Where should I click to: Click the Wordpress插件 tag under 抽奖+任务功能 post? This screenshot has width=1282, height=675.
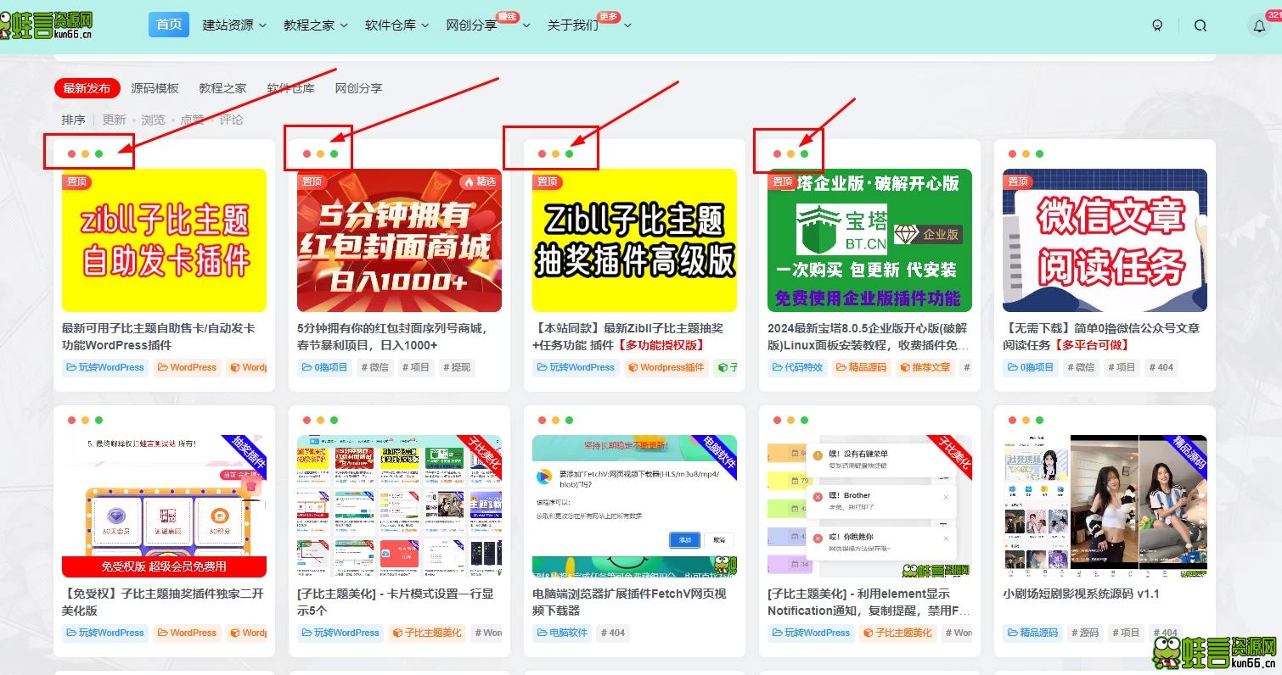pos(666,367)
